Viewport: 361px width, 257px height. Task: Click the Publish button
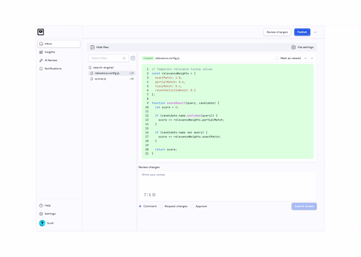point(302,32)
